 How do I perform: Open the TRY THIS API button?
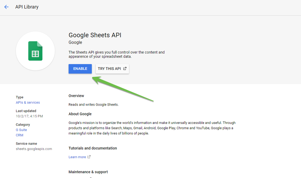112,69
